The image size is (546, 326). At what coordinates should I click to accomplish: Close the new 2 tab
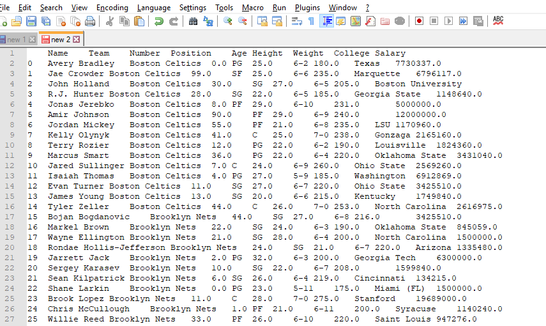tap(76, 40)
